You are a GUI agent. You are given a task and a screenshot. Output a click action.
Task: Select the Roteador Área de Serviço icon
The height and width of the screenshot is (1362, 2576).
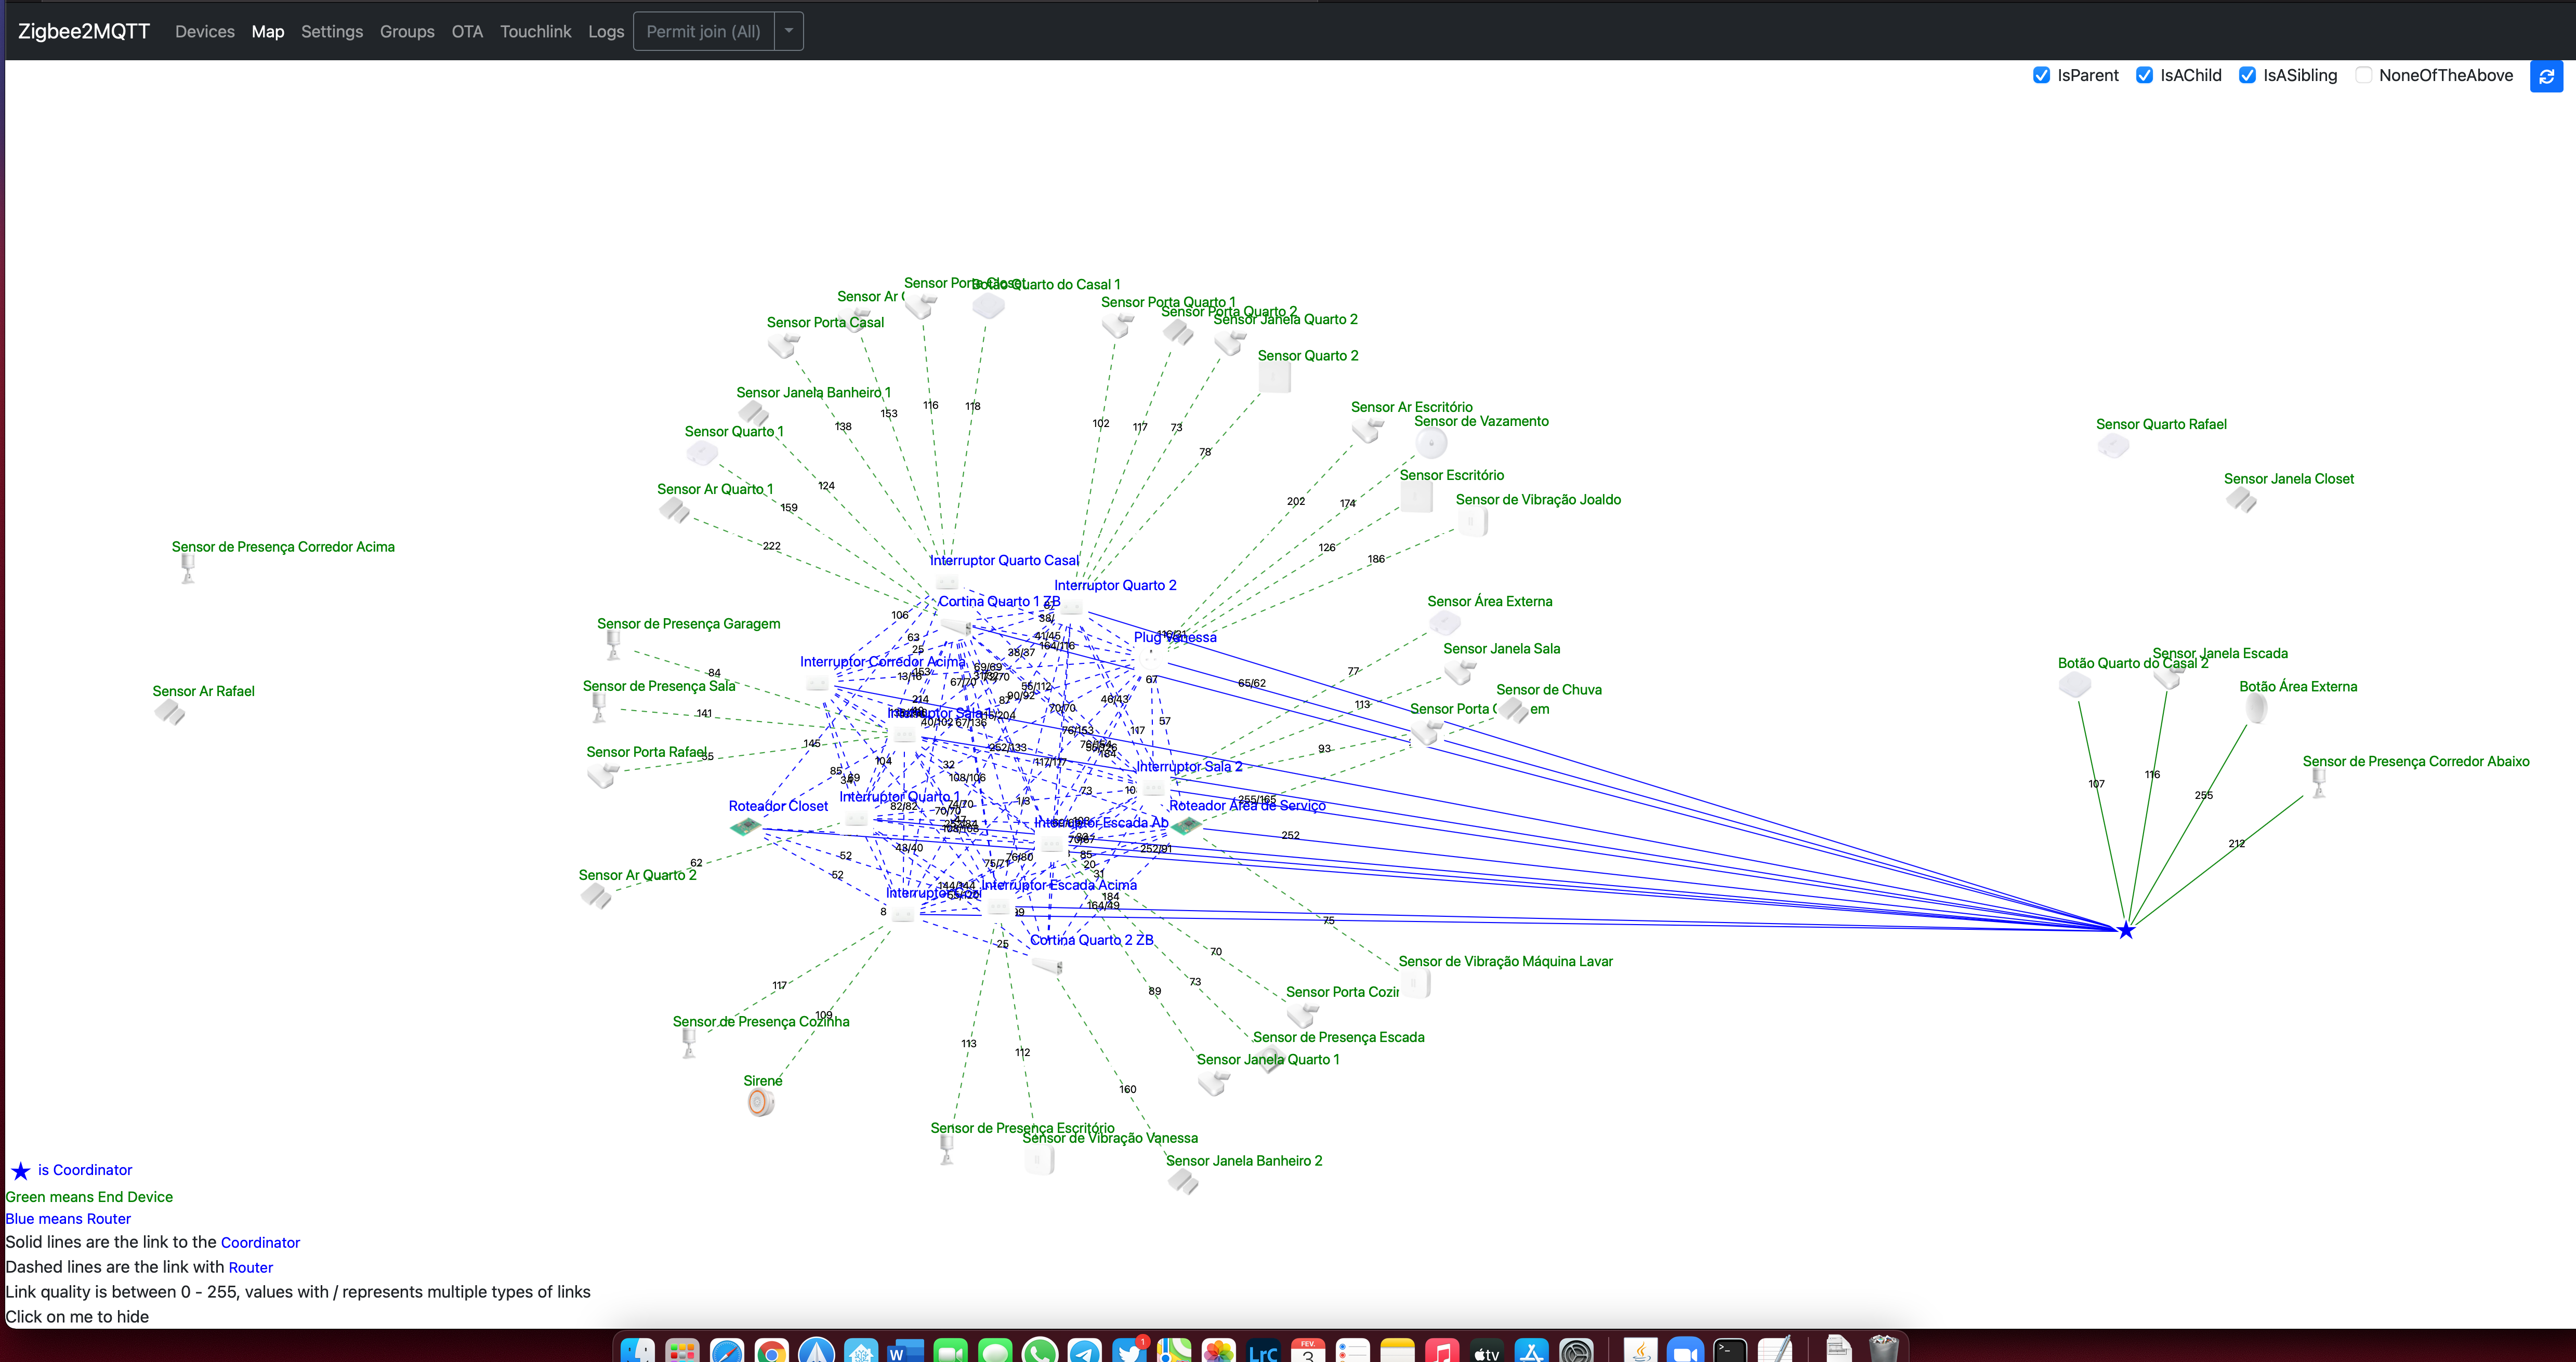coord(1187,826)
